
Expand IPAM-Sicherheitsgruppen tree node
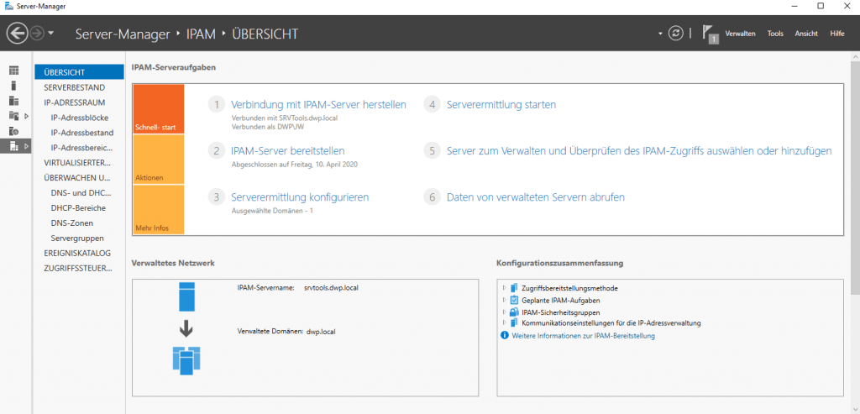[x=505, y=312]
